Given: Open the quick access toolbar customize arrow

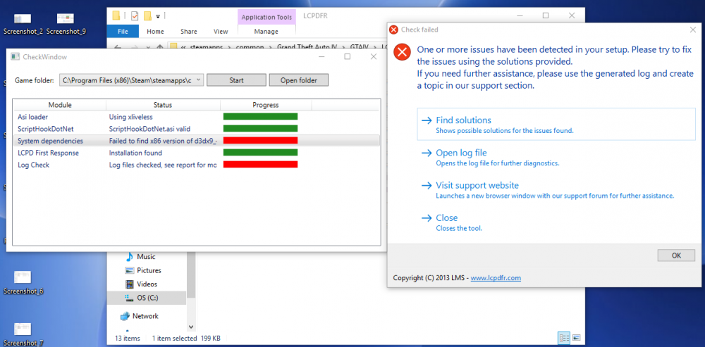Looking at the screenshot, I should [x=158, y=17].
